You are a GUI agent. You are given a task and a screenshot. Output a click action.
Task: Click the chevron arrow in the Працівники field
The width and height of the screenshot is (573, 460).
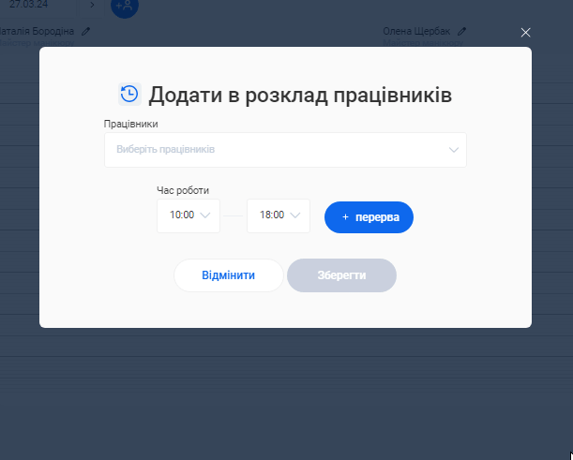pyautogui.click(x=454, y=150)
